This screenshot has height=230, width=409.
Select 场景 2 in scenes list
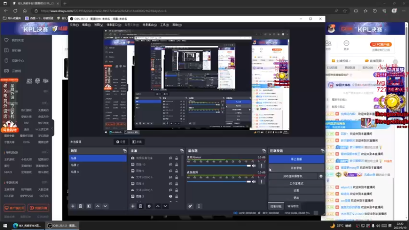point(98,165)
